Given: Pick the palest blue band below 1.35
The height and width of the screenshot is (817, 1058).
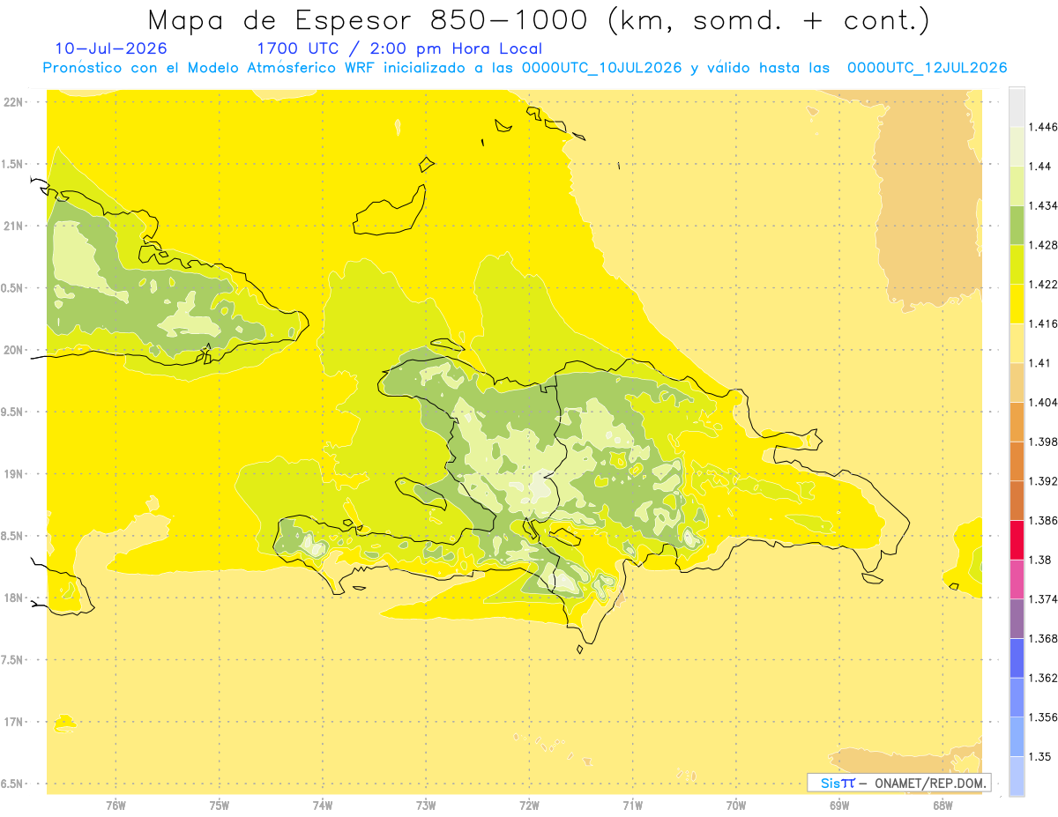Looking at the screenshot, I should click(1017, 776).
